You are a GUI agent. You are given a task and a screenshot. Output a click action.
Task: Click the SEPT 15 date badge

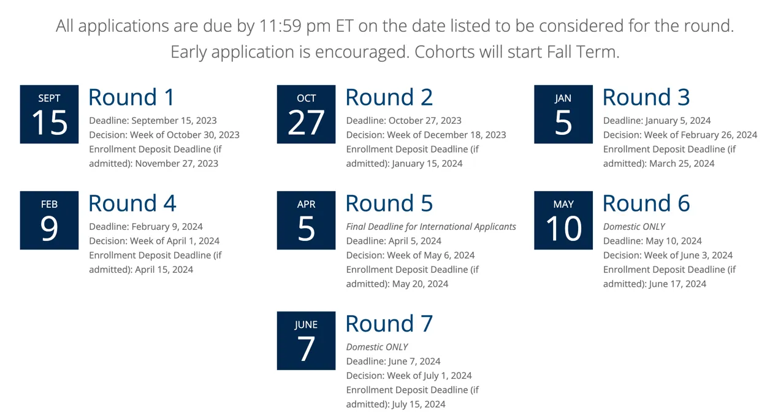click(x=49, y=115)
